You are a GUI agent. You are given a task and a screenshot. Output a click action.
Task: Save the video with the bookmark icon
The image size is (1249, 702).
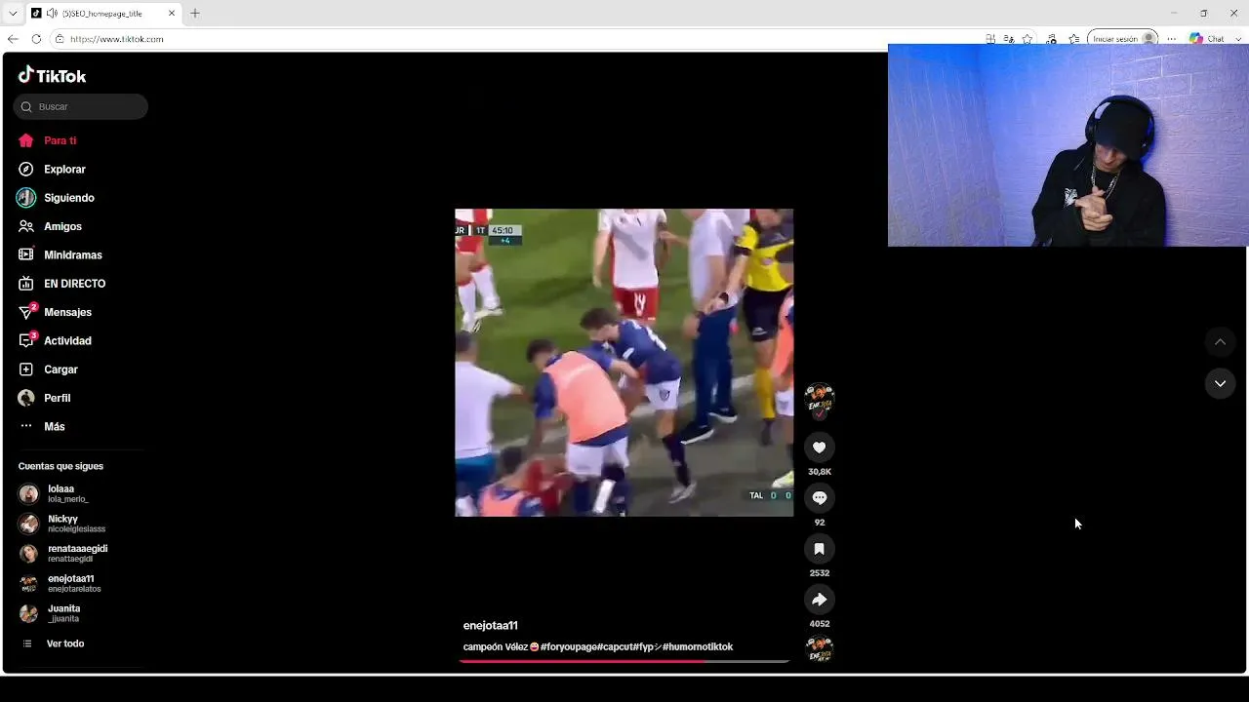point(820,549)
